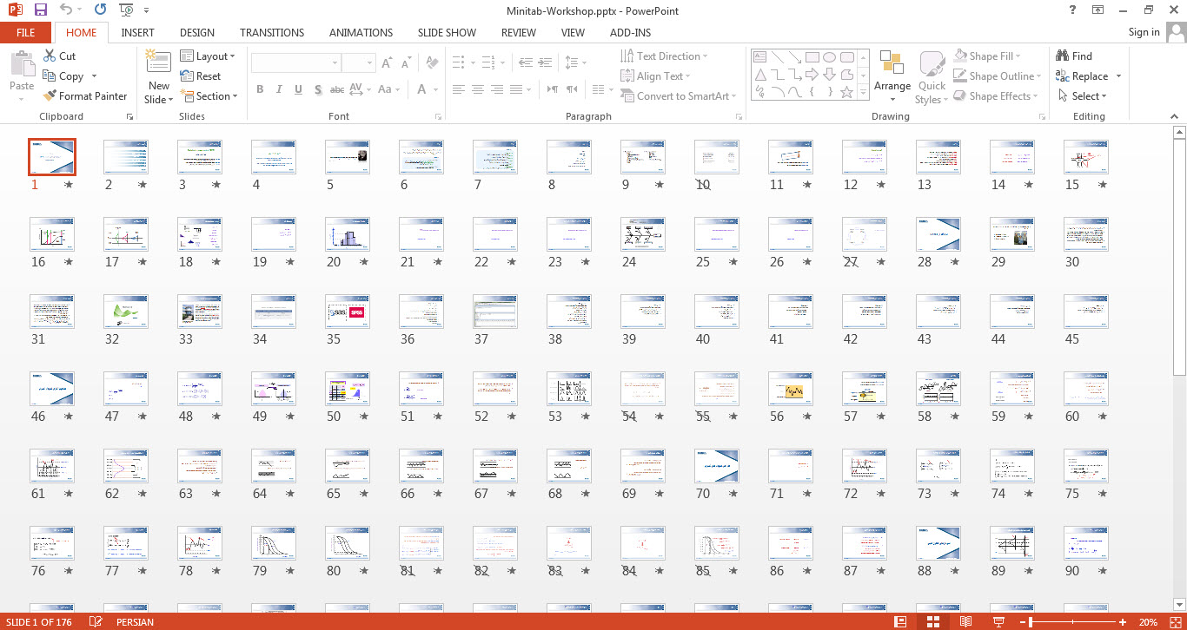Click the Format Painter brush

[x=85, y=96]
